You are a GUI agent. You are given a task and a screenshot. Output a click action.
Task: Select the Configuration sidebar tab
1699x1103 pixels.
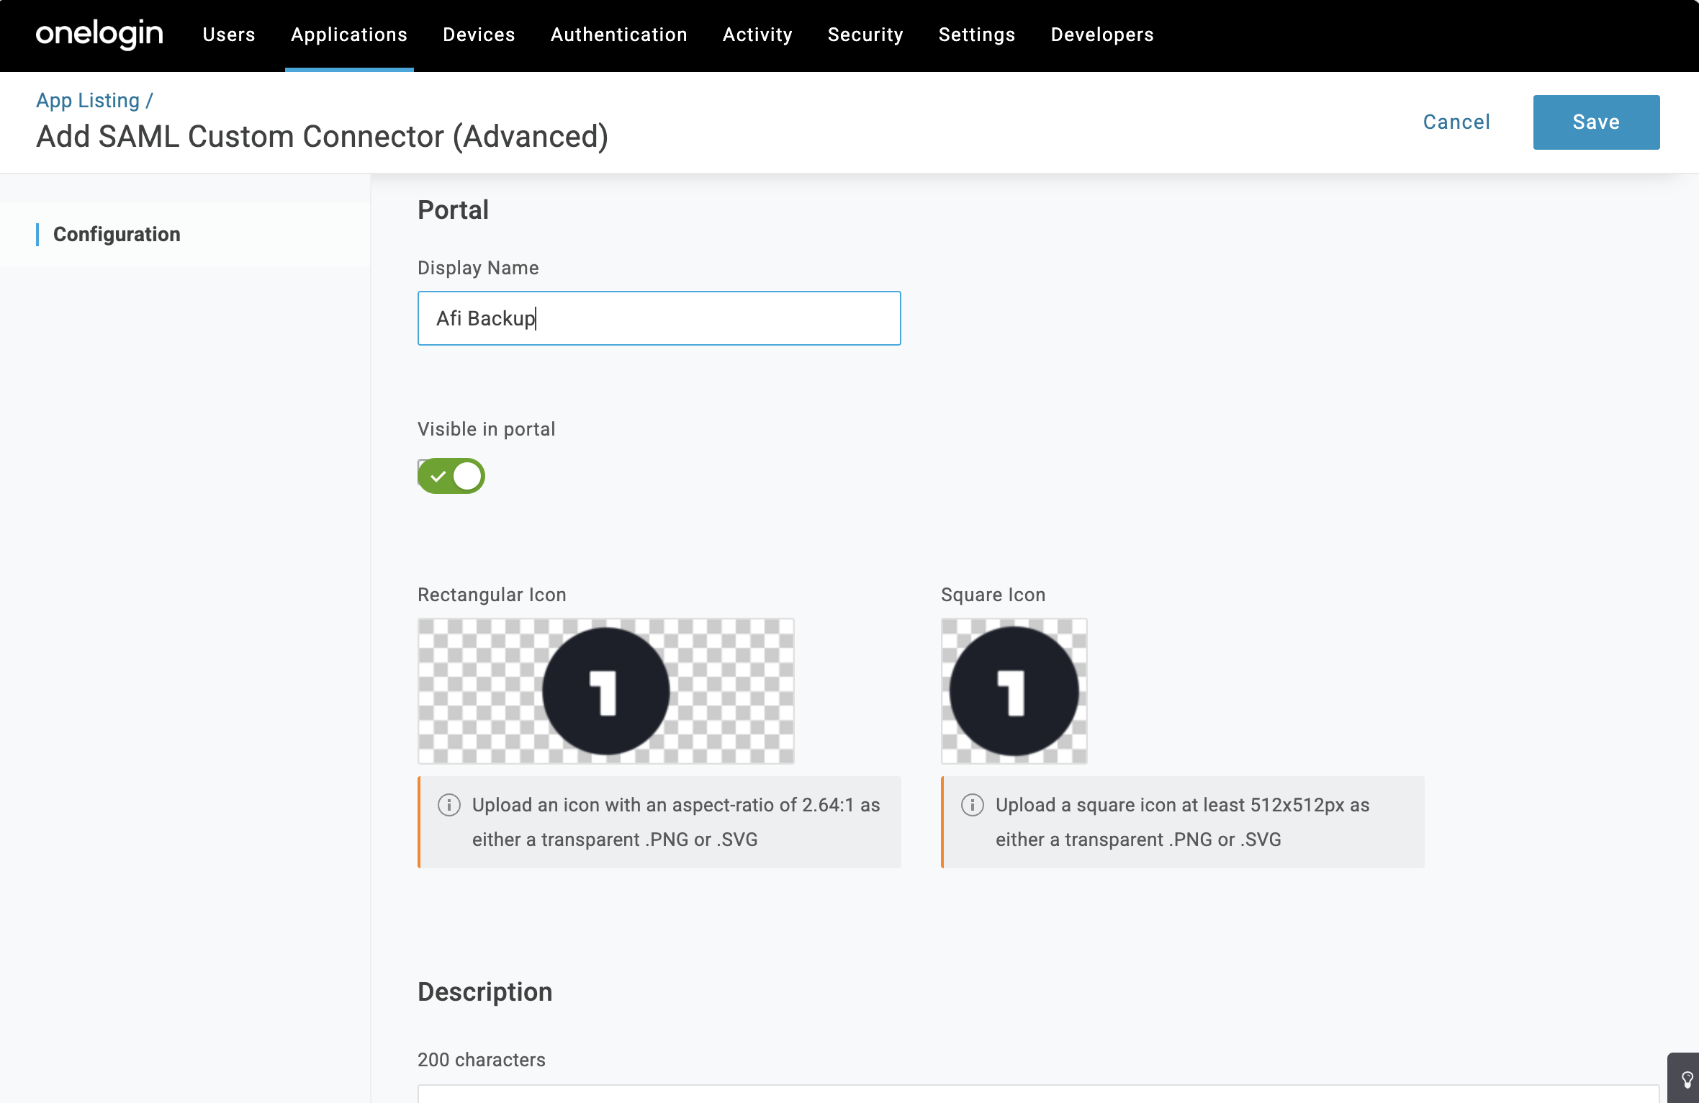pos(185,234)
